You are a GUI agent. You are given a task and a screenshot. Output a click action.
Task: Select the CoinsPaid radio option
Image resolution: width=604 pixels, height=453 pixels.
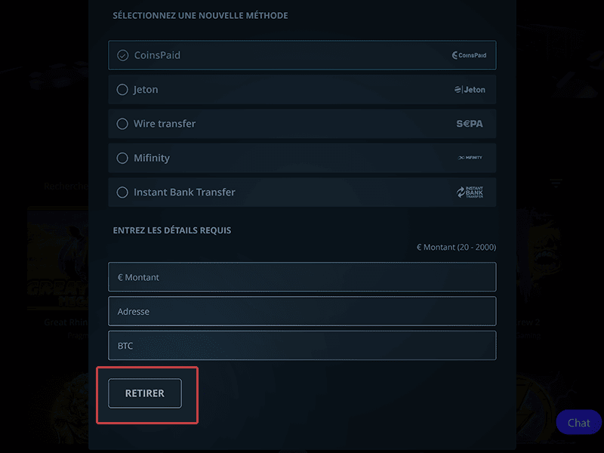click(122, 55)
